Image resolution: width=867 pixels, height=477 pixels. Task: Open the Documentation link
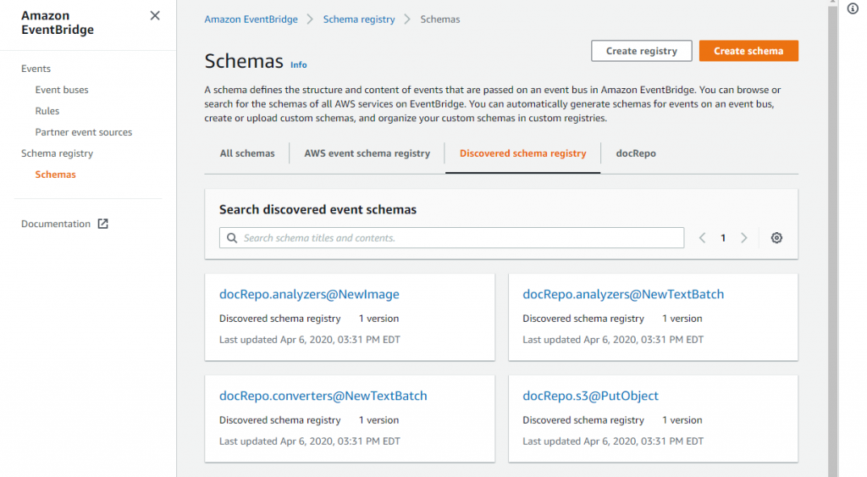[56, 224]
